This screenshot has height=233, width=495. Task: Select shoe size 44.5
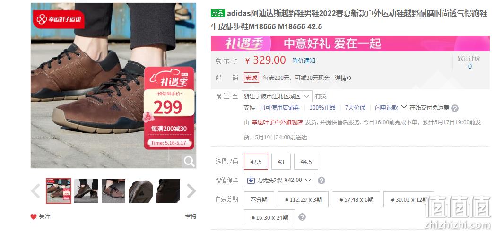pyautogui.click(x=306, y=162)
